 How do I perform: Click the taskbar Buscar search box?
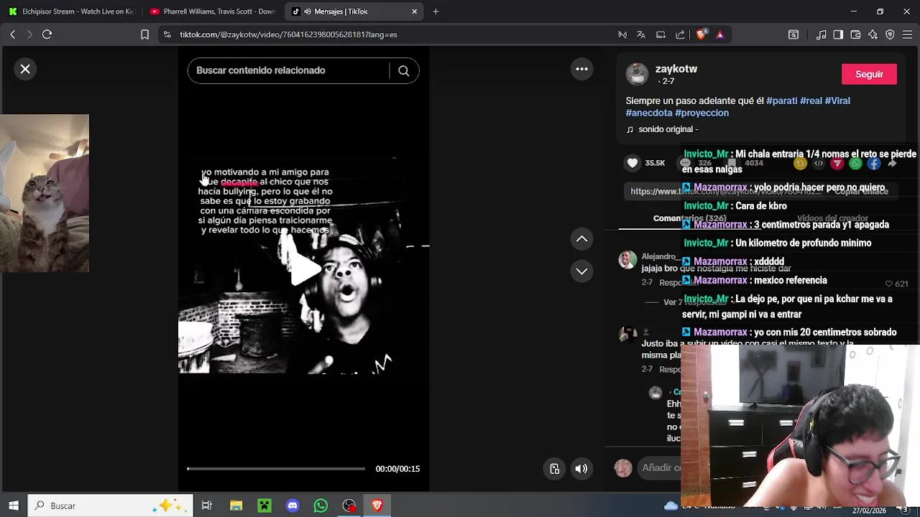point(111,506)
